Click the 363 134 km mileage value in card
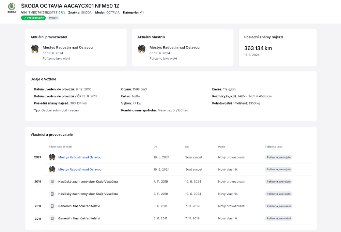 (x=258, y=48)
